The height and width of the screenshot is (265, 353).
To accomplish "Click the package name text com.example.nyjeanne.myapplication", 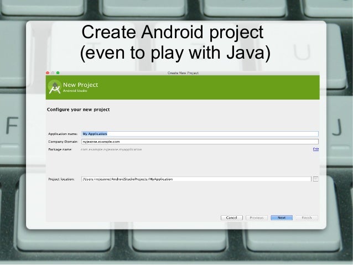I will pyautogui.click(x=111, y=149).
